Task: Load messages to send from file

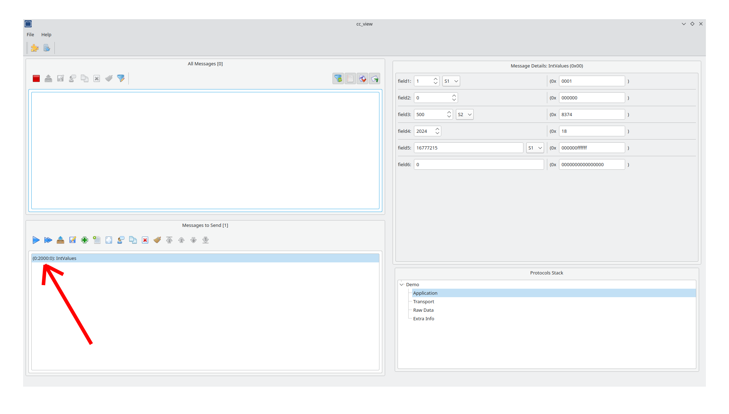Action: (x=60, y=240)
